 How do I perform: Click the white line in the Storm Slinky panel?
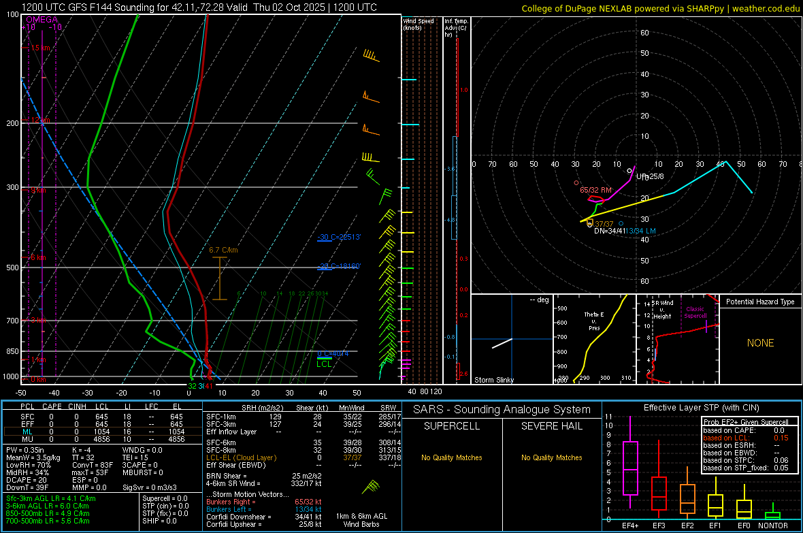tap(502, 343)
